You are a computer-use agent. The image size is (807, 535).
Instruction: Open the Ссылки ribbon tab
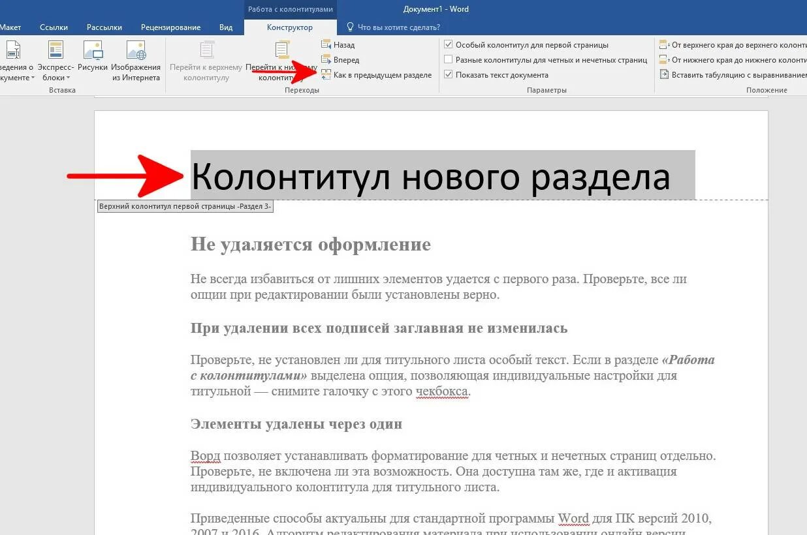(54, 27)
